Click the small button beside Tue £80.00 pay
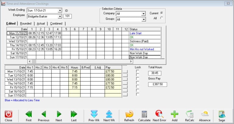The image size is (234, 124). 125,75
